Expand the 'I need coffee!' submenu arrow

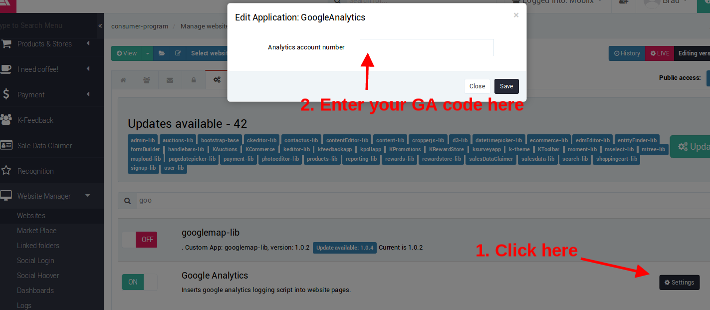tap(88, 69)
